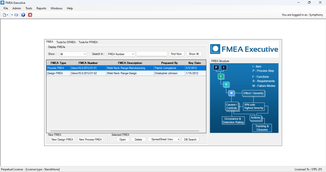Image resolution: width=326 pixels, height=172 pixels.
Task: Click the M failure modes box in diagram
Action: (231, 93)
